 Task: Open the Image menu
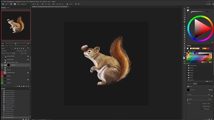pos(19,1)
